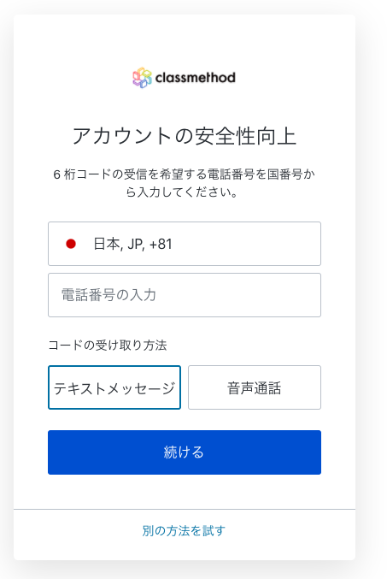Select テキストメッセージ as code delivery method

[114, 387]
